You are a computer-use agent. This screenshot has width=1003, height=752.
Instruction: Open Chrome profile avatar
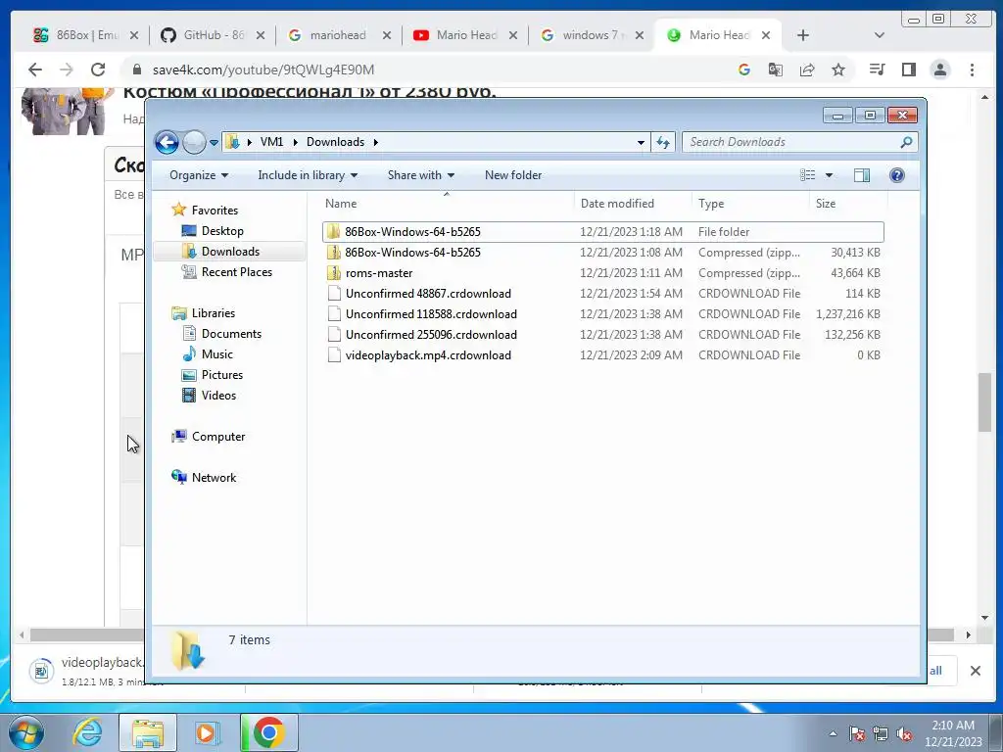(939, 70)
